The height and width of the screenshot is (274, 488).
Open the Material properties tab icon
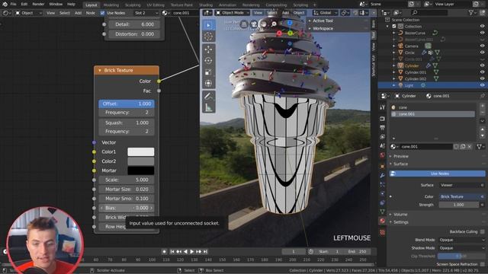click(383, 221)
